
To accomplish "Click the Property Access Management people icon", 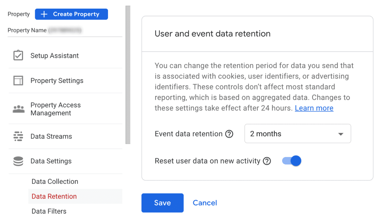I will coord(18,109).
